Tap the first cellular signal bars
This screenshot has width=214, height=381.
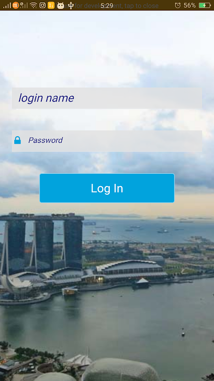pos(7,5)
